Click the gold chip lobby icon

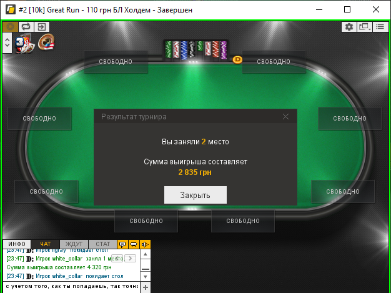coord(10,27)
